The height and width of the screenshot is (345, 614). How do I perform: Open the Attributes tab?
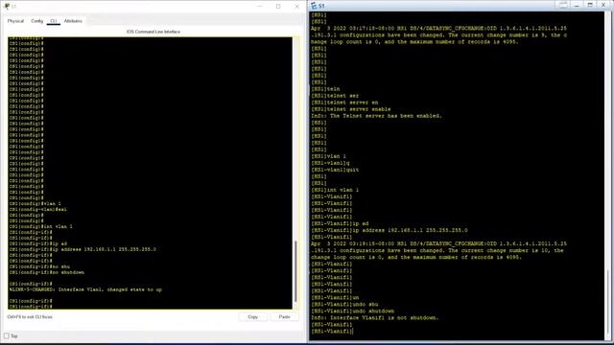(x=73, y=21)
